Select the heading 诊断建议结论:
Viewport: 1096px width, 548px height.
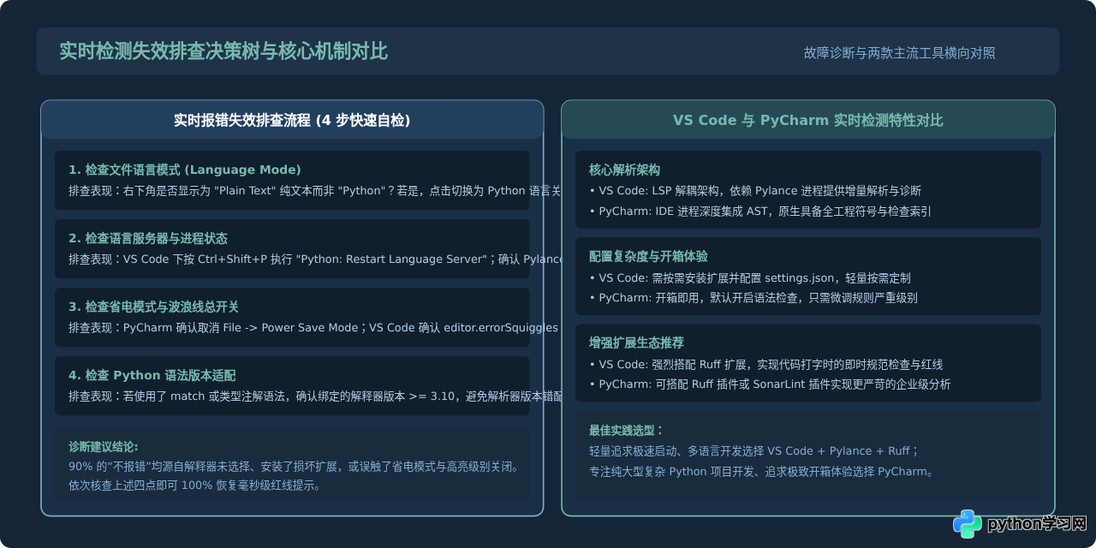point(104,447)
